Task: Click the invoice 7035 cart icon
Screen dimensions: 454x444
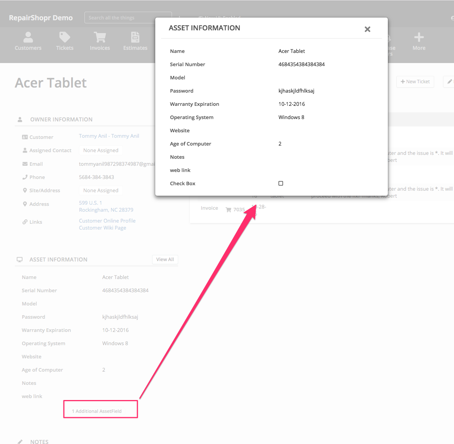Action: [228, 210]
